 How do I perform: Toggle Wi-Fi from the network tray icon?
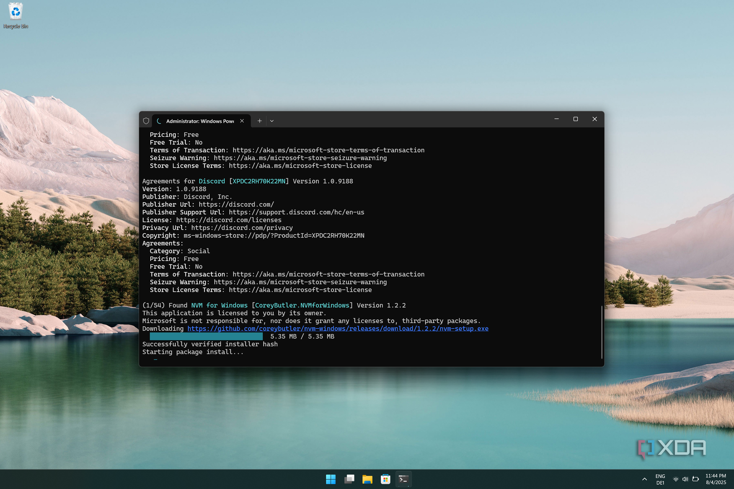pos(676,479)
